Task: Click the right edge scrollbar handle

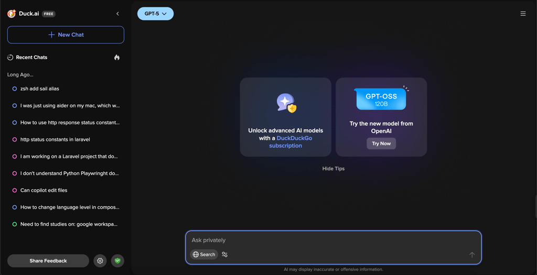Action: pyautogui.click(x=535, y=206)
